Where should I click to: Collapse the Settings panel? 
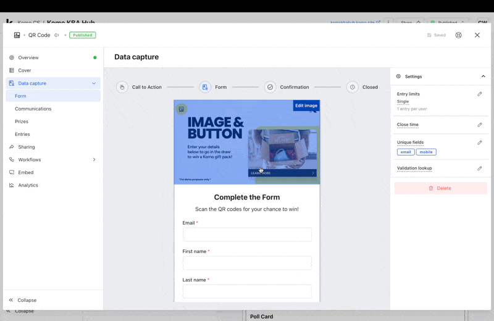(x=483, y=77)
